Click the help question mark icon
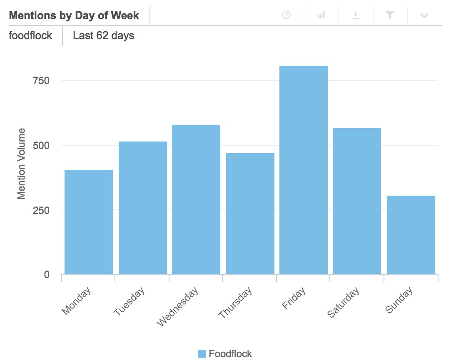Image resolution: width=456 pixels, height=363 pixels. pos(286,15)
